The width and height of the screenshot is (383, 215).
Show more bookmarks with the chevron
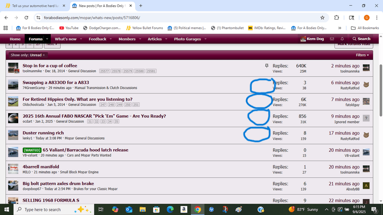click(339, 28)
